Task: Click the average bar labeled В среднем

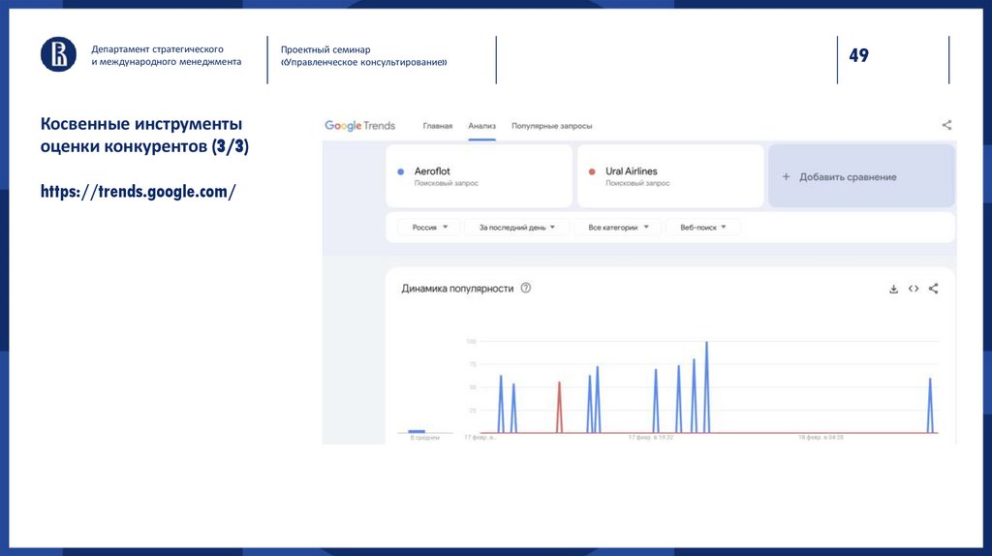Action: click(417, 431)
